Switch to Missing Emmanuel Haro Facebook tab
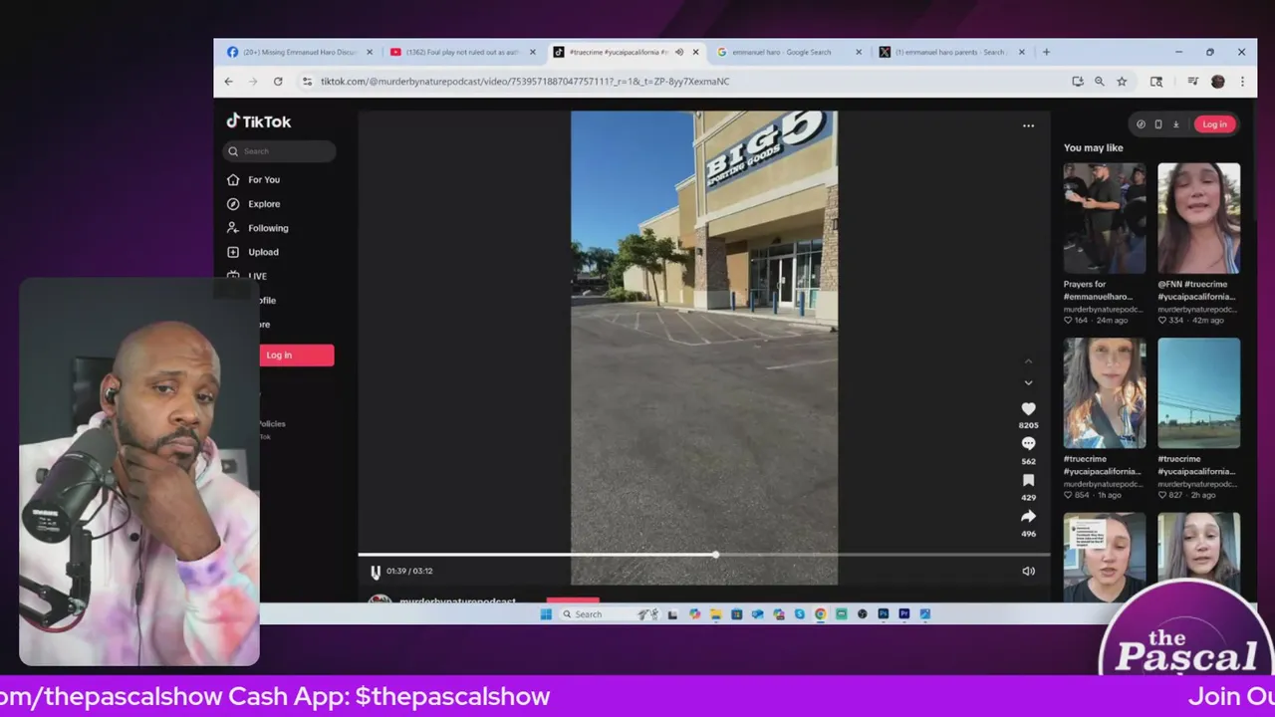 (300, 52)
